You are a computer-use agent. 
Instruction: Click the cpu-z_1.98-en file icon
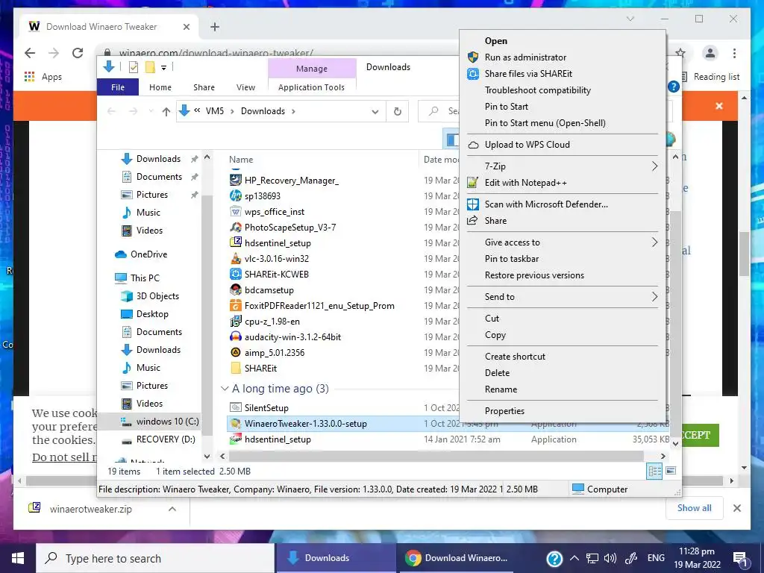pyautogui.click(x=236, y=322)
